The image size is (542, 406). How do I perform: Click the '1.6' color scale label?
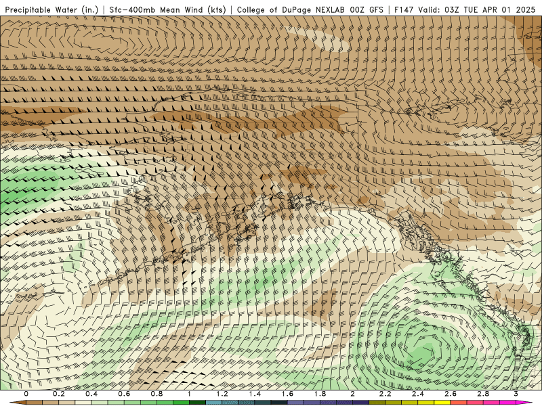pyautogui.click(x=287, y=394)
